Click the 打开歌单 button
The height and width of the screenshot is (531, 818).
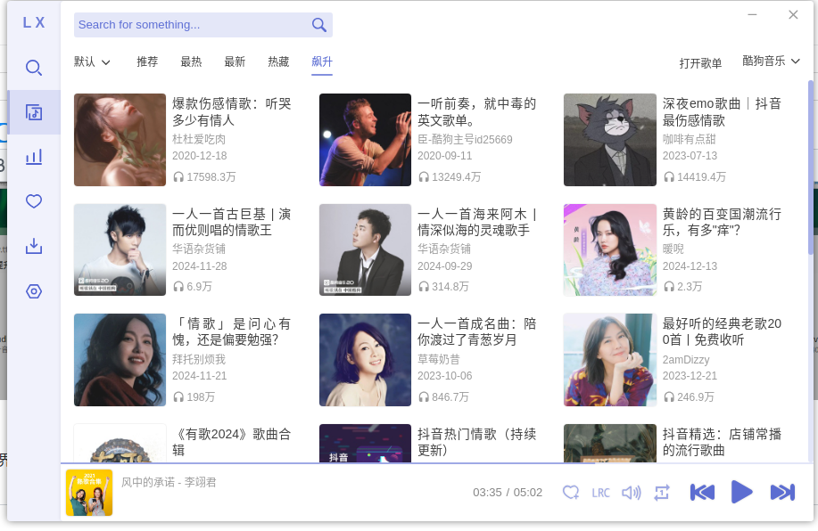click(700, 63)
